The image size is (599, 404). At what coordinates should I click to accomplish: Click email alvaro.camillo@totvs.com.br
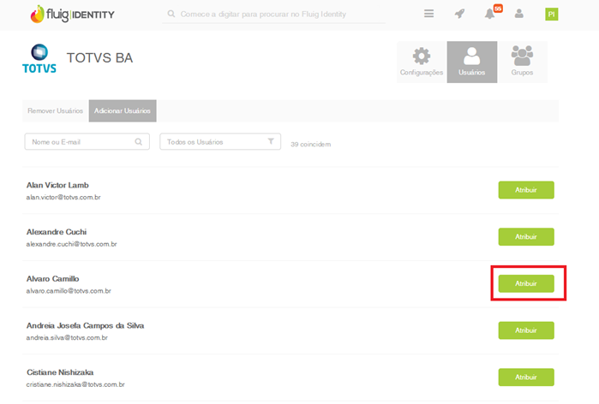click(69, 291)
